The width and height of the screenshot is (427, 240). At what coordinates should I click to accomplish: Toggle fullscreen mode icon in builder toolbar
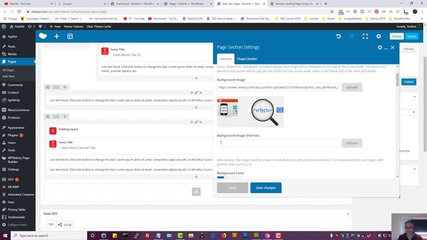[x=365, y=36]
